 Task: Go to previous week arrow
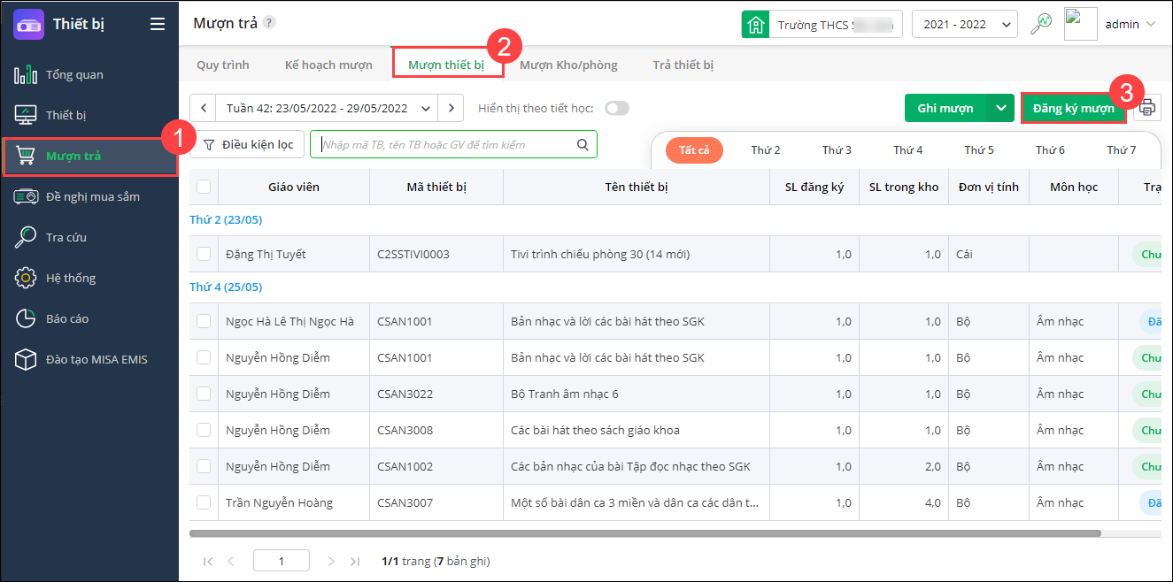pos(204,108)
